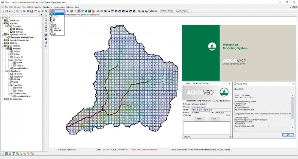298x159 pixels.
Task: Click the Job Control item under Roughness
Action: (x=18, y=74)
